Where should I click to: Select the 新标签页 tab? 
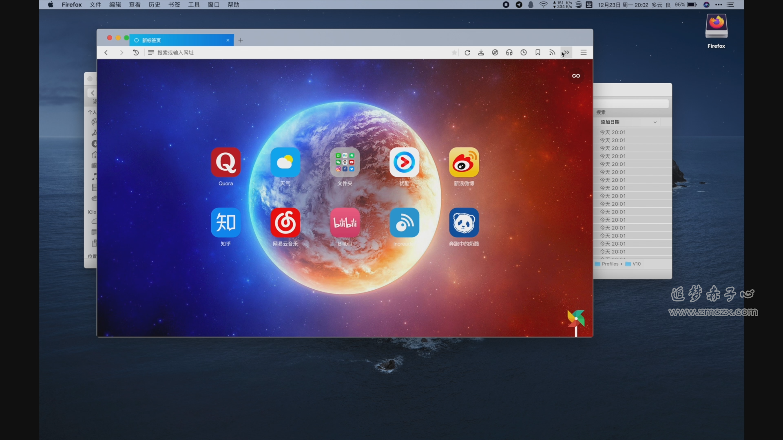(x=181, y=40)
